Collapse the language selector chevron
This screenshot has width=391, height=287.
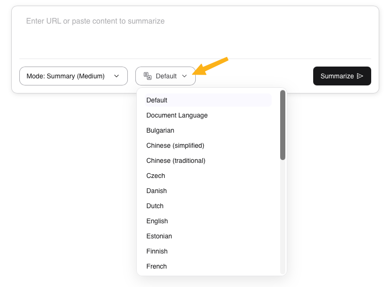[184, 76]
